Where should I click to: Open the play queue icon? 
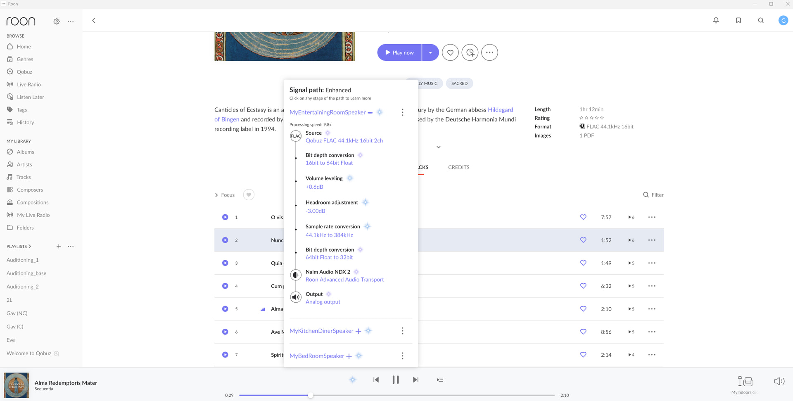pyautogui.click(x=440, y=380)
